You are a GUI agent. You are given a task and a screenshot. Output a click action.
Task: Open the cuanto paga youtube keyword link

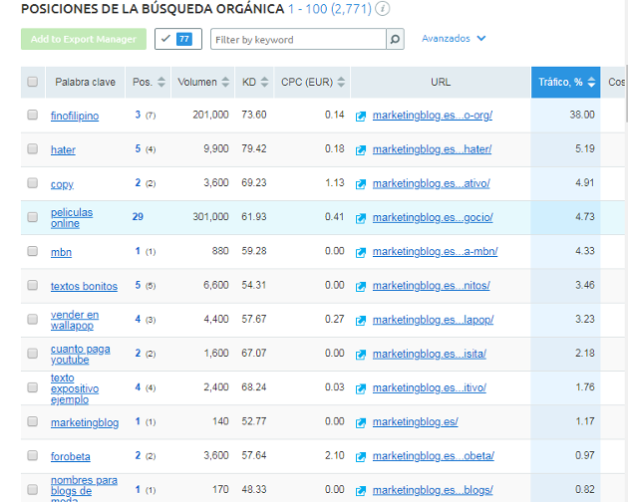click(x=80, y=355)
